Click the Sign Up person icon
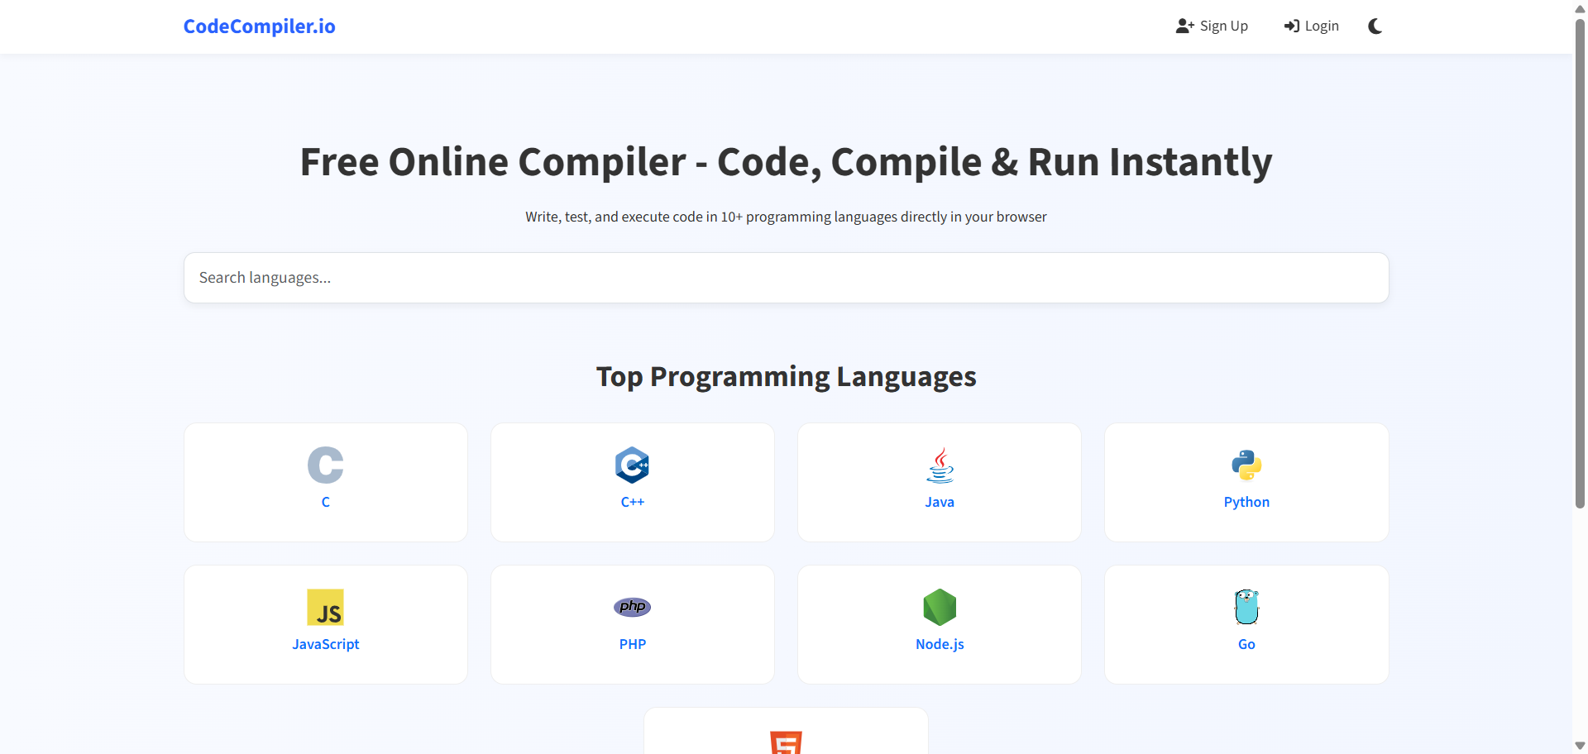The image size is (1588, 754). coord(1184,26)
